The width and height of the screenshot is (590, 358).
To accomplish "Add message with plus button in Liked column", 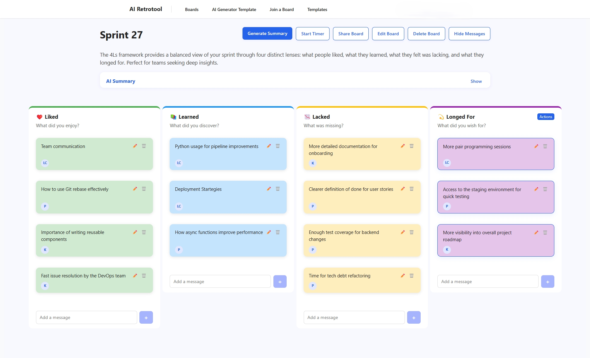I will click(x=146, y=317).
